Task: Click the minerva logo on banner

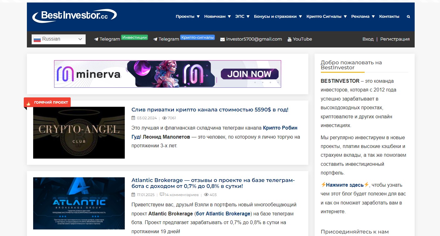Action: pyautogui.click(x=89, y=74)
